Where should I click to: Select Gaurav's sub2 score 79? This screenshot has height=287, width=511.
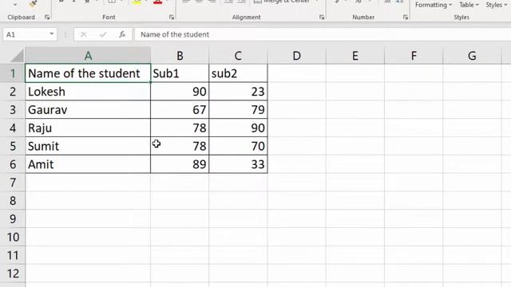[238, 110]
